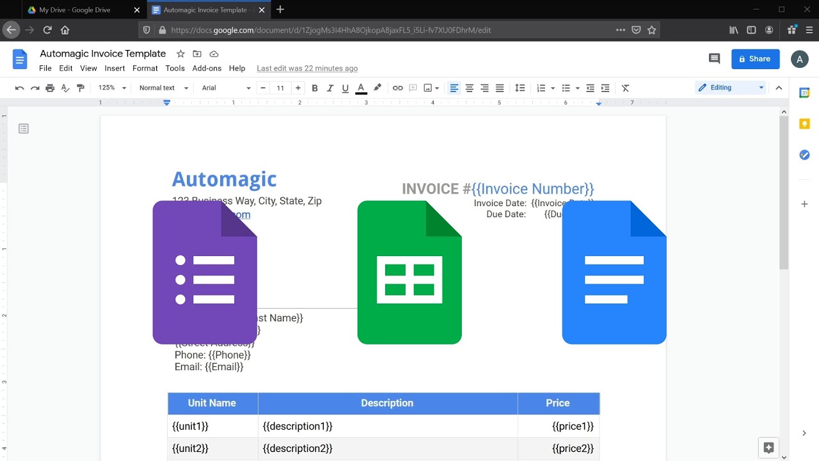
Task: Toggle the numbered list
Action: tap(541, 88)
